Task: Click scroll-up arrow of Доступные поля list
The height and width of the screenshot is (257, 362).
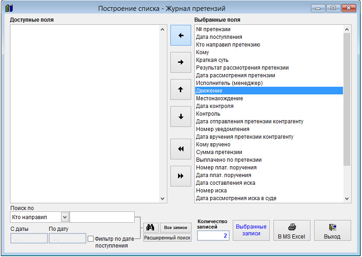Action: coord(162,29)
